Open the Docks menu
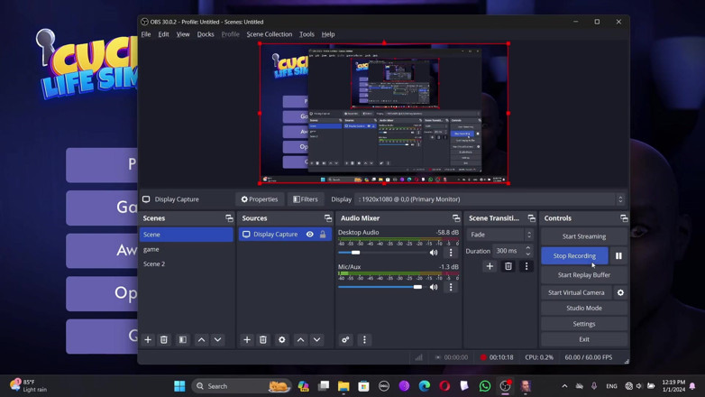 pyautogui.click(x=206, y=34)
